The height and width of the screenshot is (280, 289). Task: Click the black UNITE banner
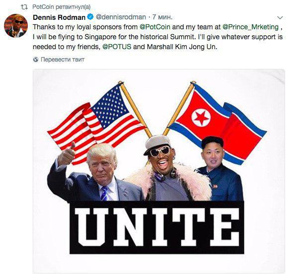157,227
